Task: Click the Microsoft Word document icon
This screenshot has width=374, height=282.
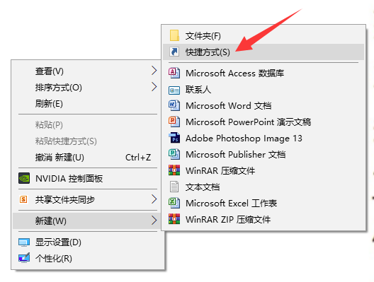Action: tap(174, 105)
